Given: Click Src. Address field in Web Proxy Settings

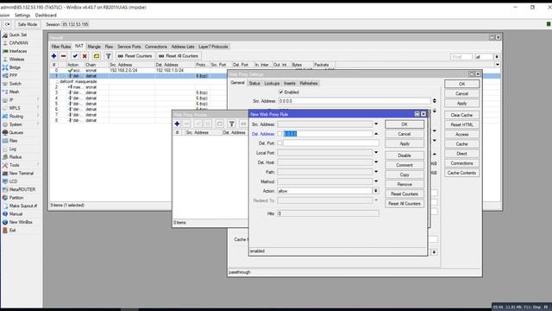Looking at the screenshot, I should [x=354, y=101].
